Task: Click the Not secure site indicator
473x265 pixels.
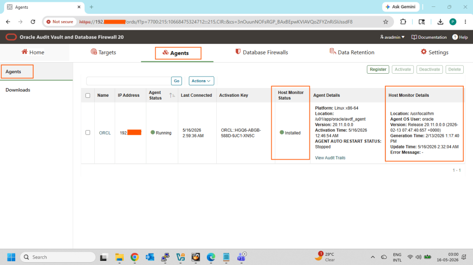Action: (x=60, y=22)
